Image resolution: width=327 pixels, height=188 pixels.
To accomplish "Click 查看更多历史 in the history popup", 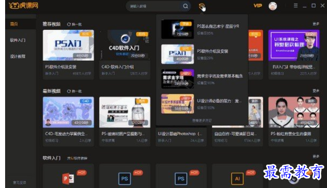I will 202,121.
